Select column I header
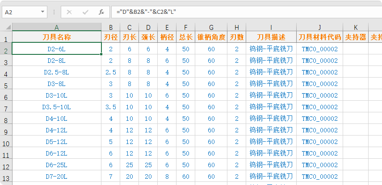This screenshot has height=185, width=382. (x=271, y=27)
